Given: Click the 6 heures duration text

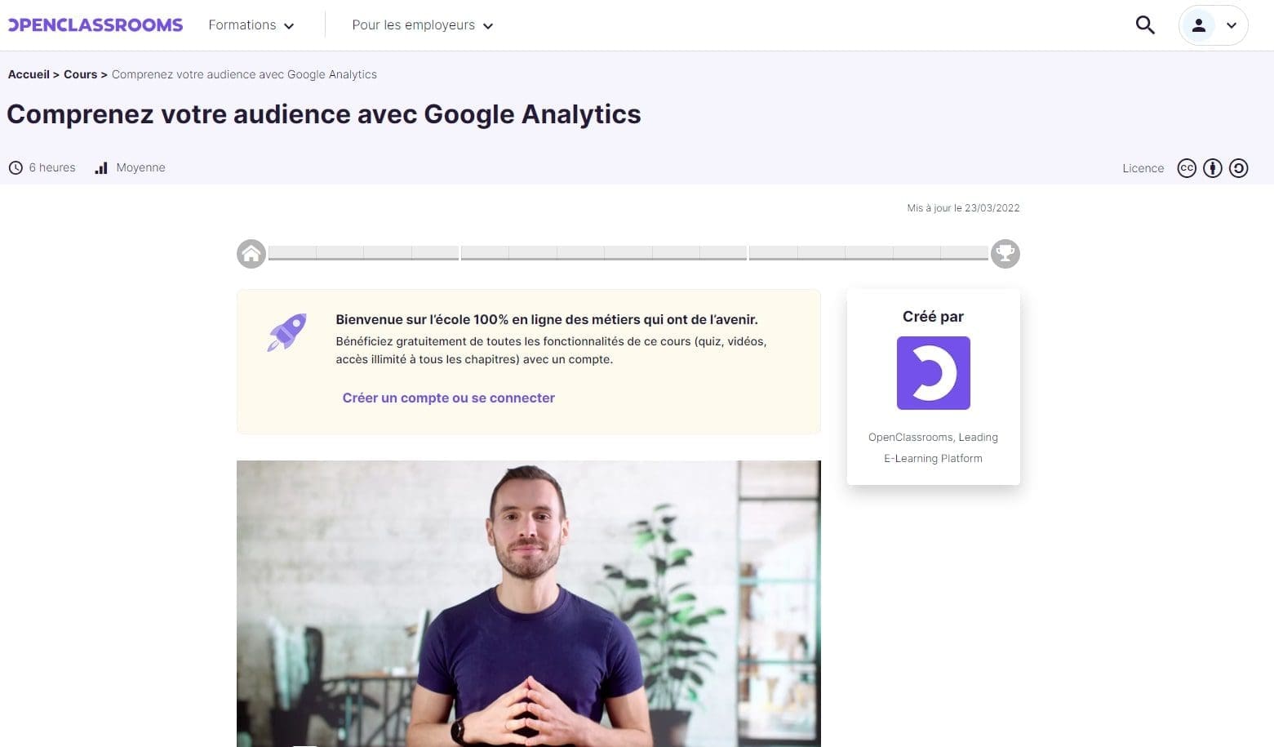Looking at the screenshot, I should click(52, 167).
